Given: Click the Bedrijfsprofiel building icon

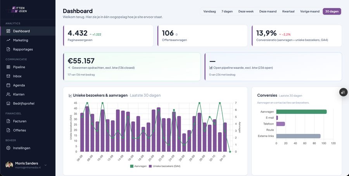Looking at the screenshot, I should coord(8,103).
